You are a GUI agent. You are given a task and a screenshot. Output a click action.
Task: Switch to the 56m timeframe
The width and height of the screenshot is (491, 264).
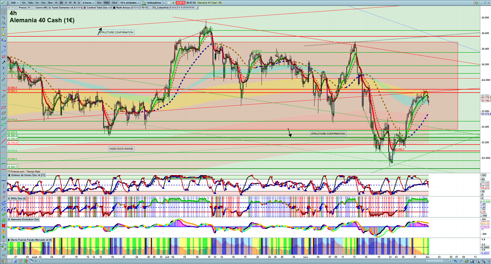(50, 3)
